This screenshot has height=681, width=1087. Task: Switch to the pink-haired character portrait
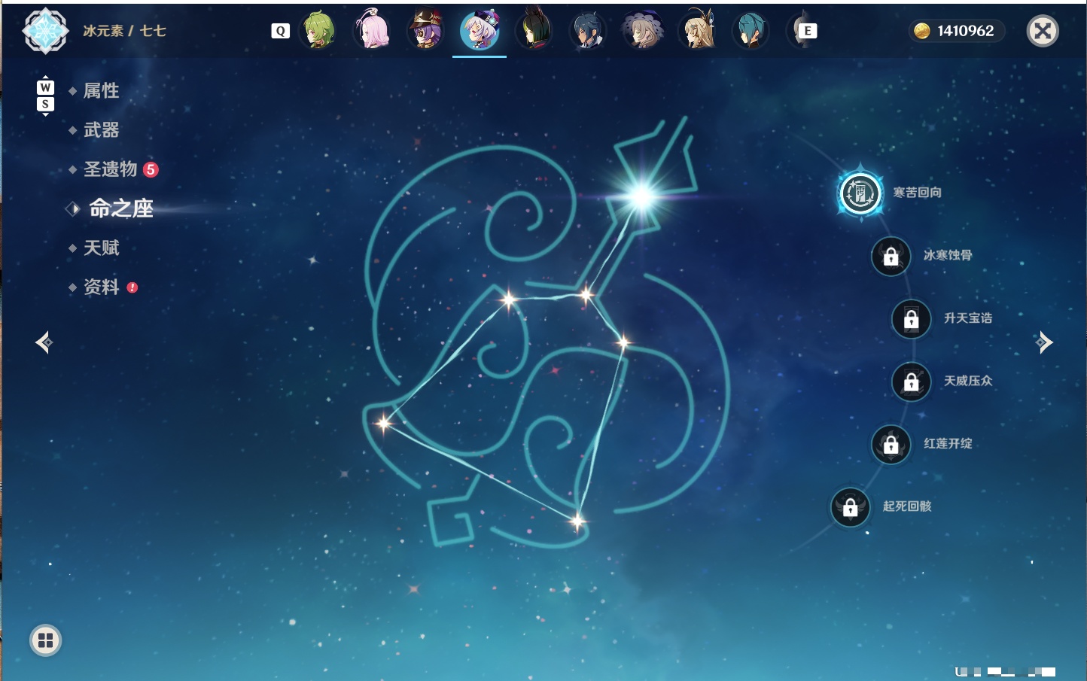(x=372, y=31)
